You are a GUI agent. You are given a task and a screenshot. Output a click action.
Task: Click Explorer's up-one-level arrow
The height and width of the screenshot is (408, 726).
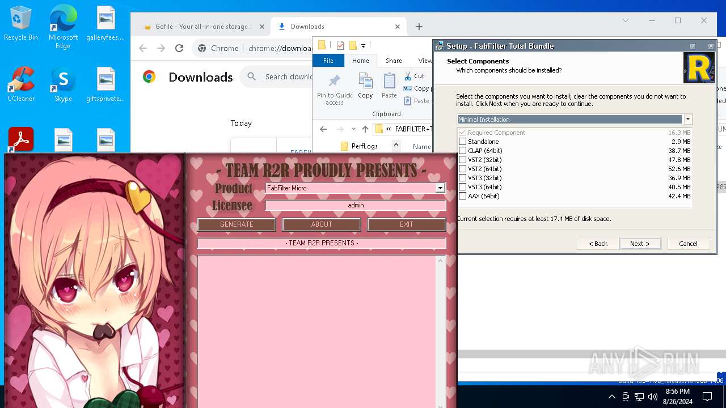point(365,129)
